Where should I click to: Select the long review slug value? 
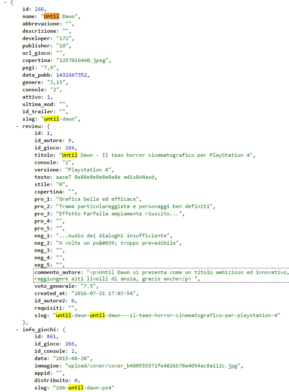pyautogui.click(x=166, y=315)
